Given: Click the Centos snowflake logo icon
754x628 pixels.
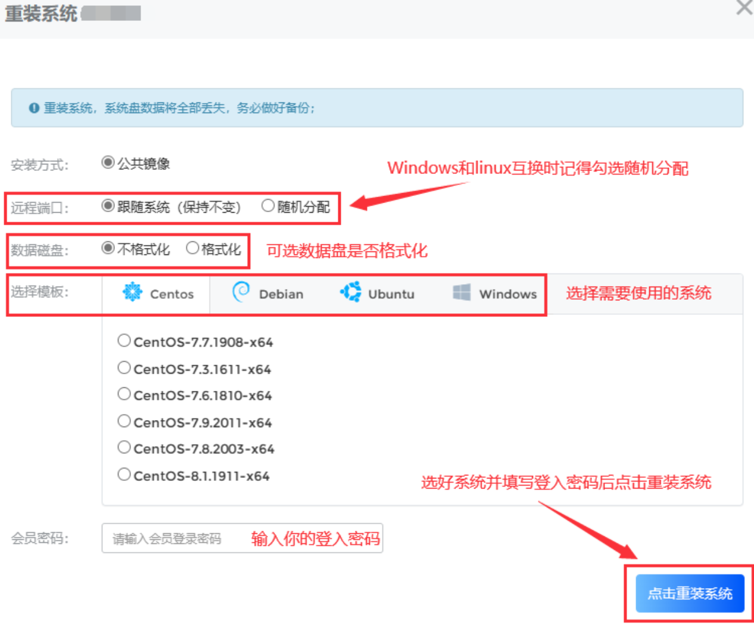Looking at the screenshot, I should (x=132, y=292).
